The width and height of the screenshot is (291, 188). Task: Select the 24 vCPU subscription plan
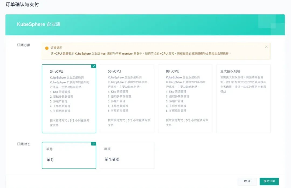coord(69,99)
